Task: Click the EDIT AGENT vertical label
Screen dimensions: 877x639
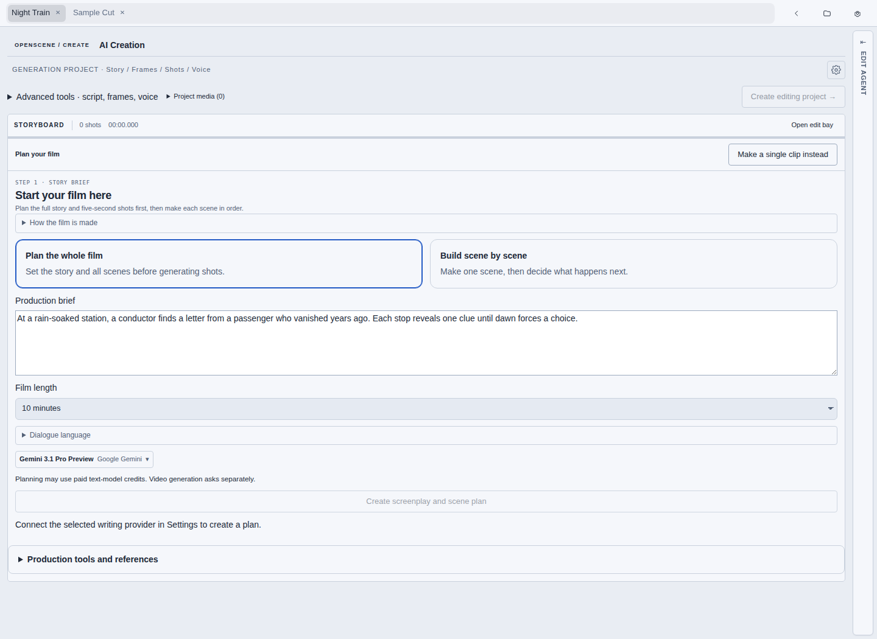Action: [863, 73]
